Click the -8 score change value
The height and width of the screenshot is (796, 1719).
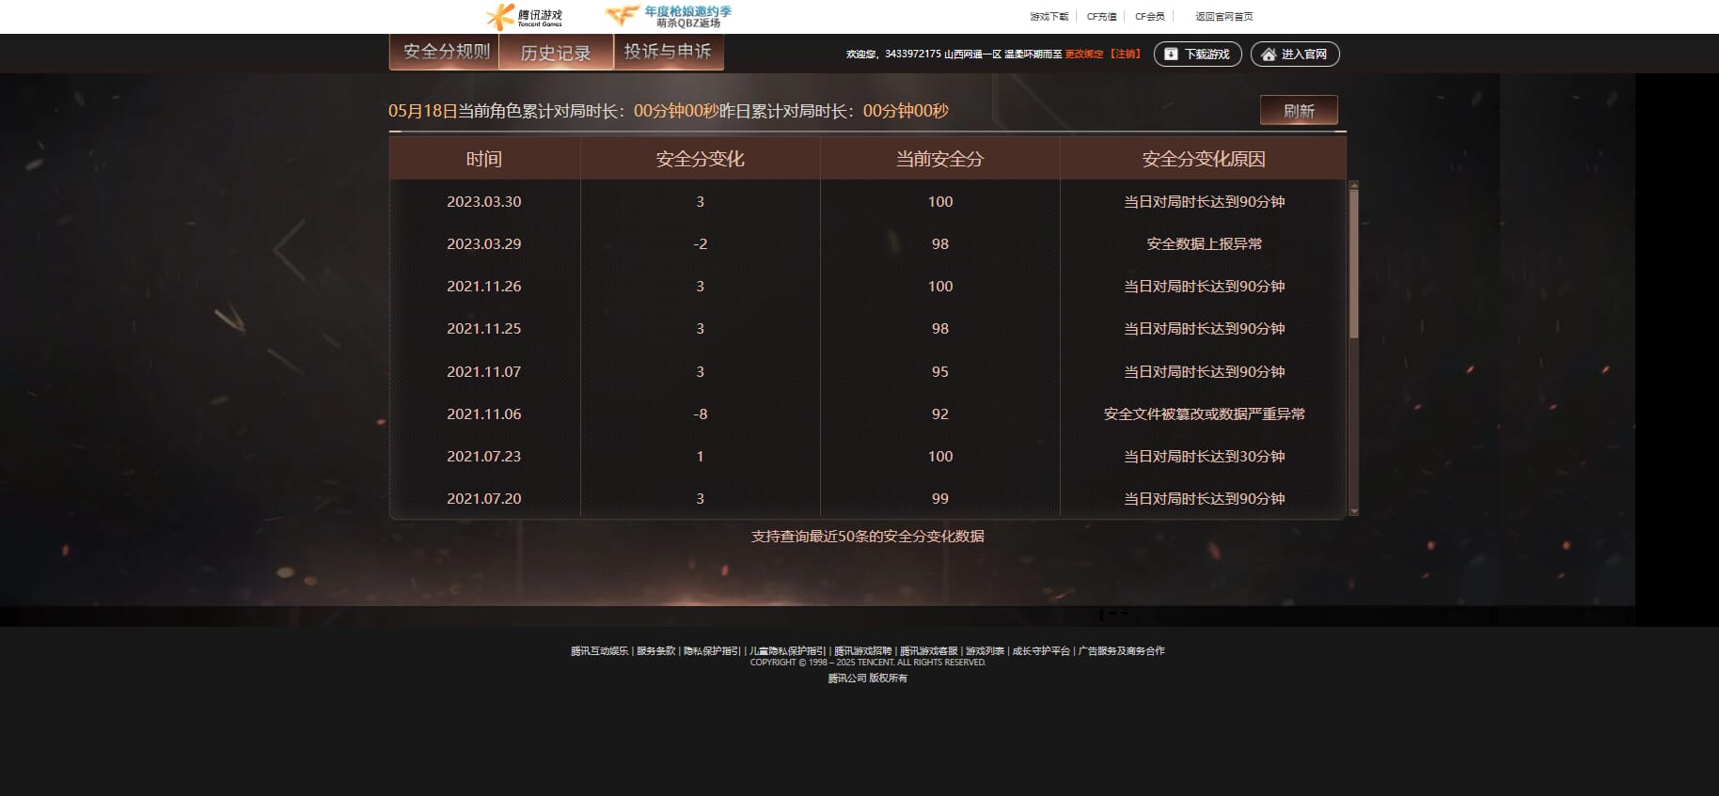[700, 414]
